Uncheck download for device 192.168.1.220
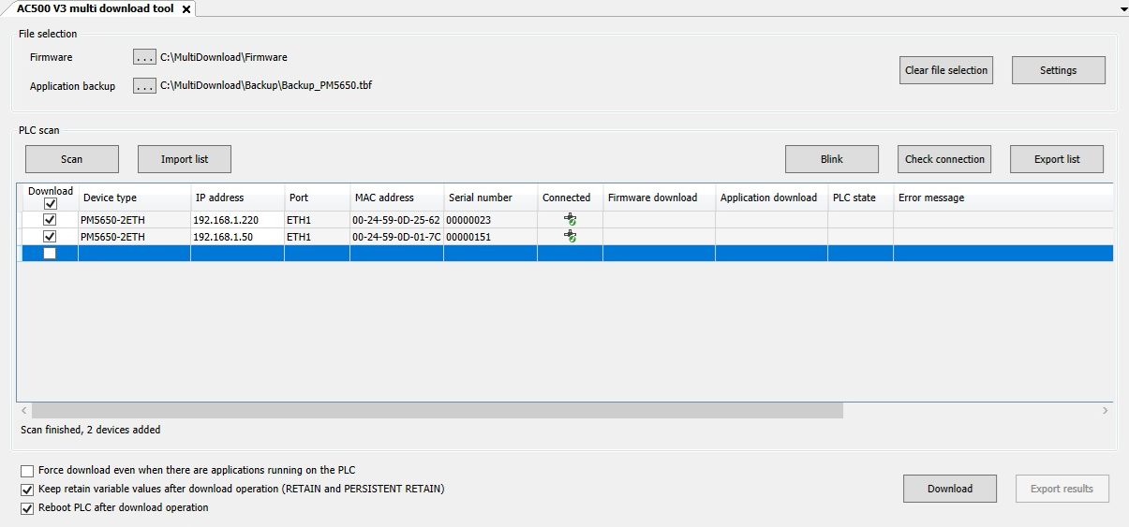The width and height of the screenshot is (1129, 527). [50, 220]
